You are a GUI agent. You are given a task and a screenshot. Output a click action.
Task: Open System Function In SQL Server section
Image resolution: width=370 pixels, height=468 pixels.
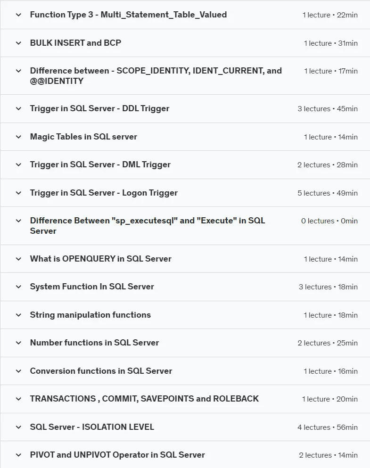[92, 287]
